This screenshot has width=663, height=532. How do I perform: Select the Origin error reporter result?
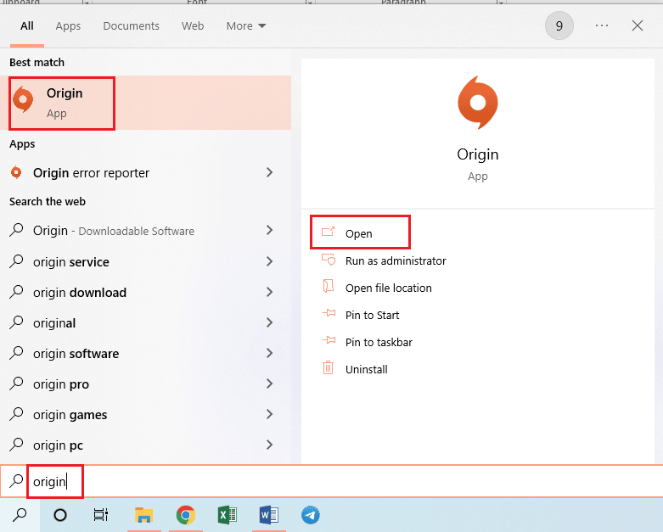[x=145, y=172]
